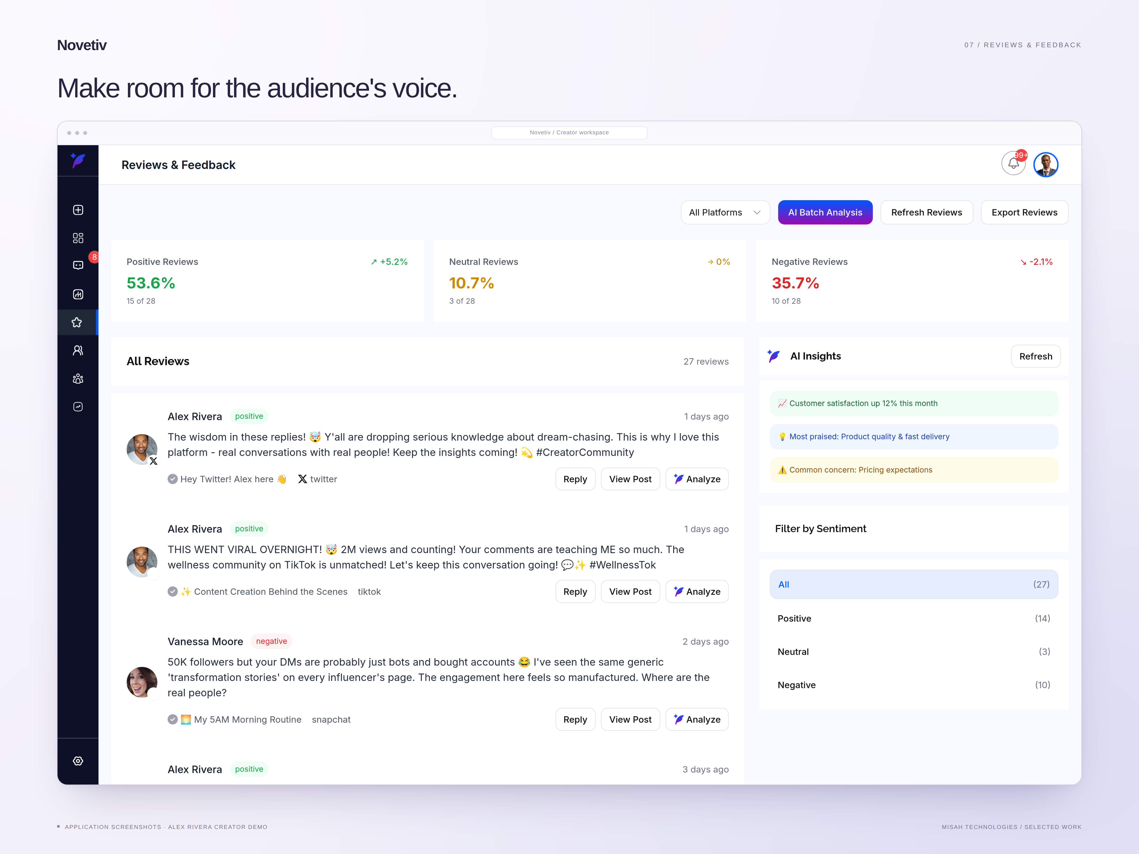Click the Novetiv feather logo in sidebar

(x=78, y=161)
